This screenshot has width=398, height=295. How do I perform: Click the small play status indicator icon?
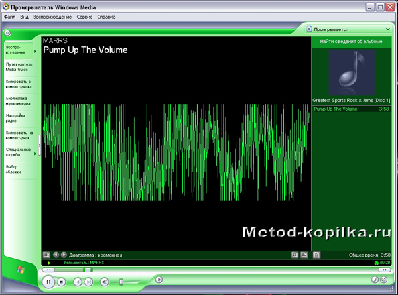tap(49, 263)
